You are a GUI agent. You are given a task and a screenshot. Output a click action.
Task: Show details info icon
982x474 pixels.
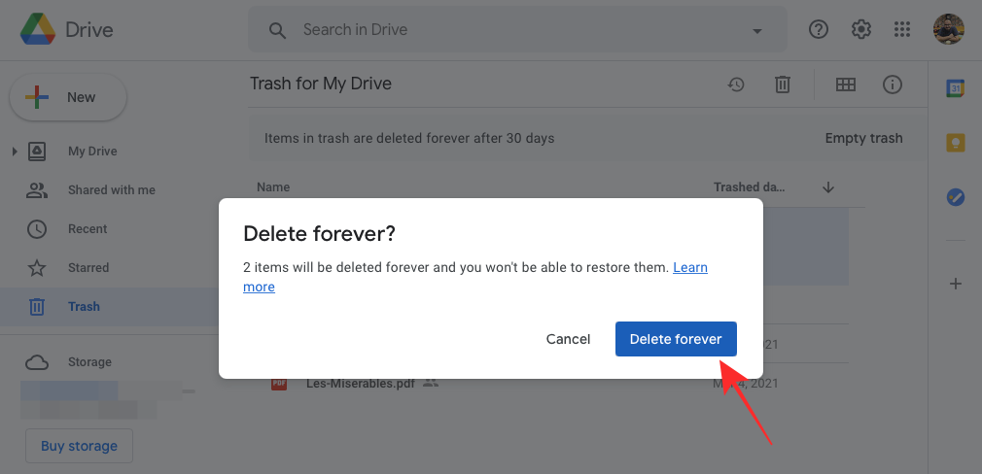(893, 85)
